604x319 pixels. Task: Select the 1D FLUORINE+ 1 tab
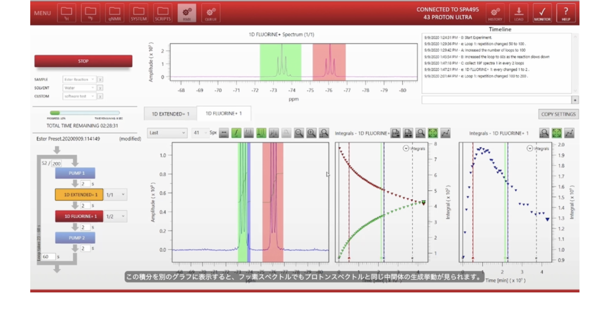click(x=223, y=114)
